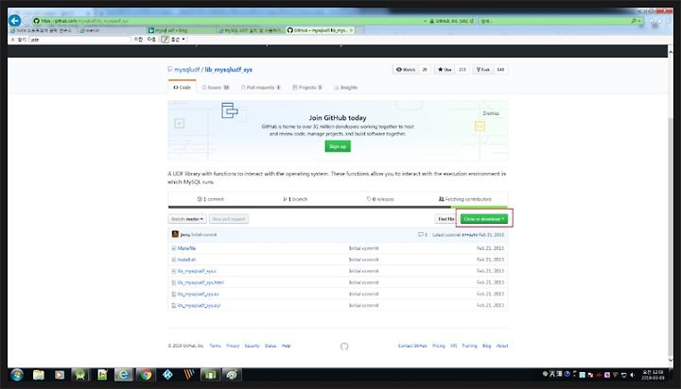Switch to the MySQL UDF browser tab
The image size is (681, 389).
click(251, 30)
